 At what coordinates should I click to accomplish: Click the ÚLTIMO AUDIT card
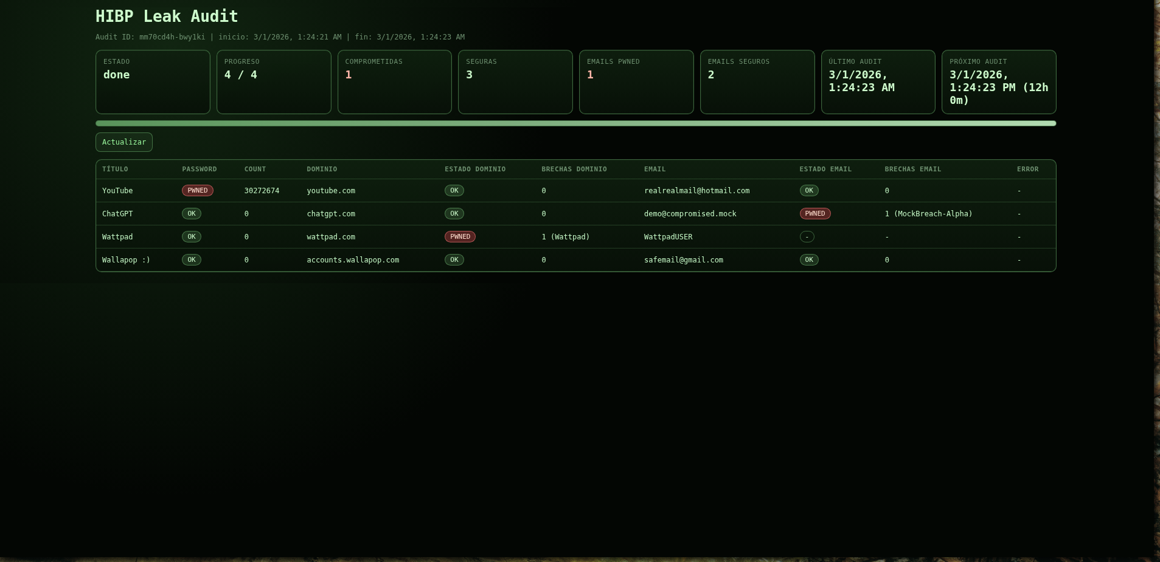click(878, 82)
